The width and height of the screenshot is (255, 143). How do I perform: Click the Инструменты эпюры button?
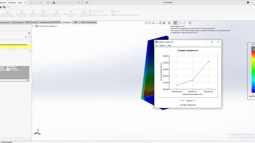98,15
